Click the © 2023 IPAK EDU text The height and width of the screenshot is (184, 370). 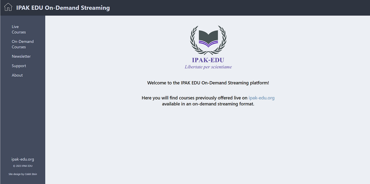23,166
